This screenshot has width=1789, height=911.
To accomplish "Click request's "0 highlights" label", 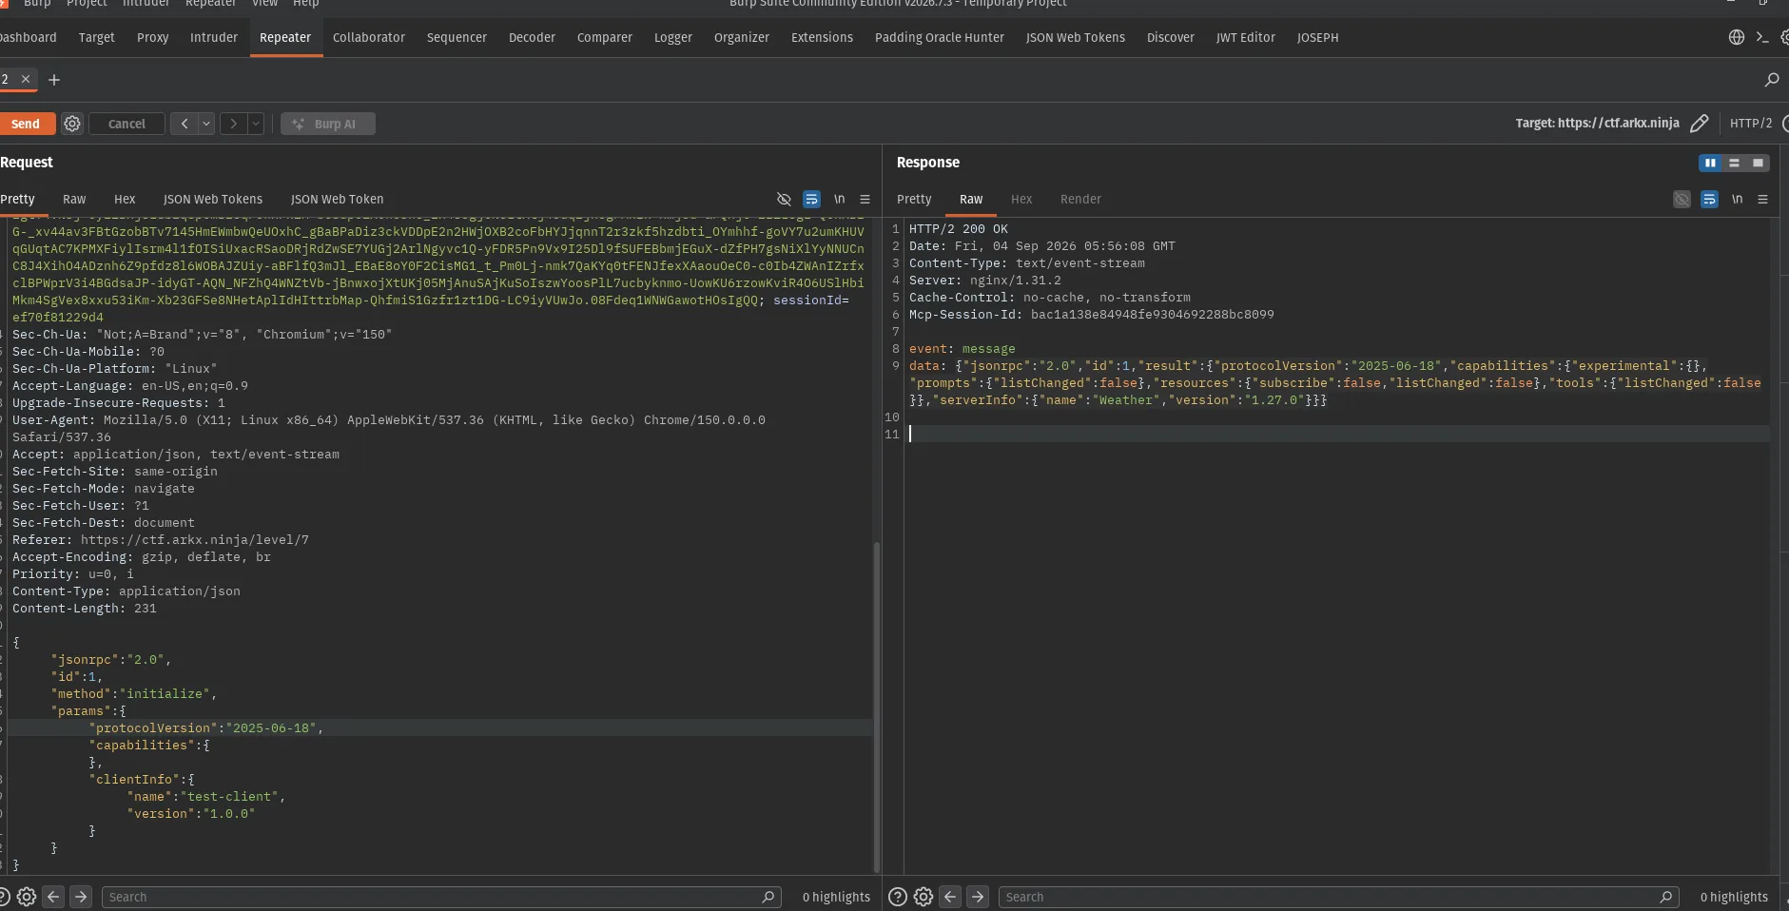I will (x=836, y=897).
